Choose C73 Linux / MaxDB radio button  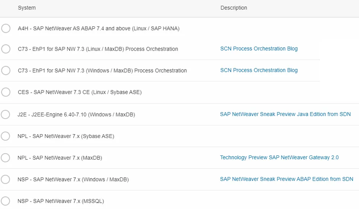click(x=6, y=49)
